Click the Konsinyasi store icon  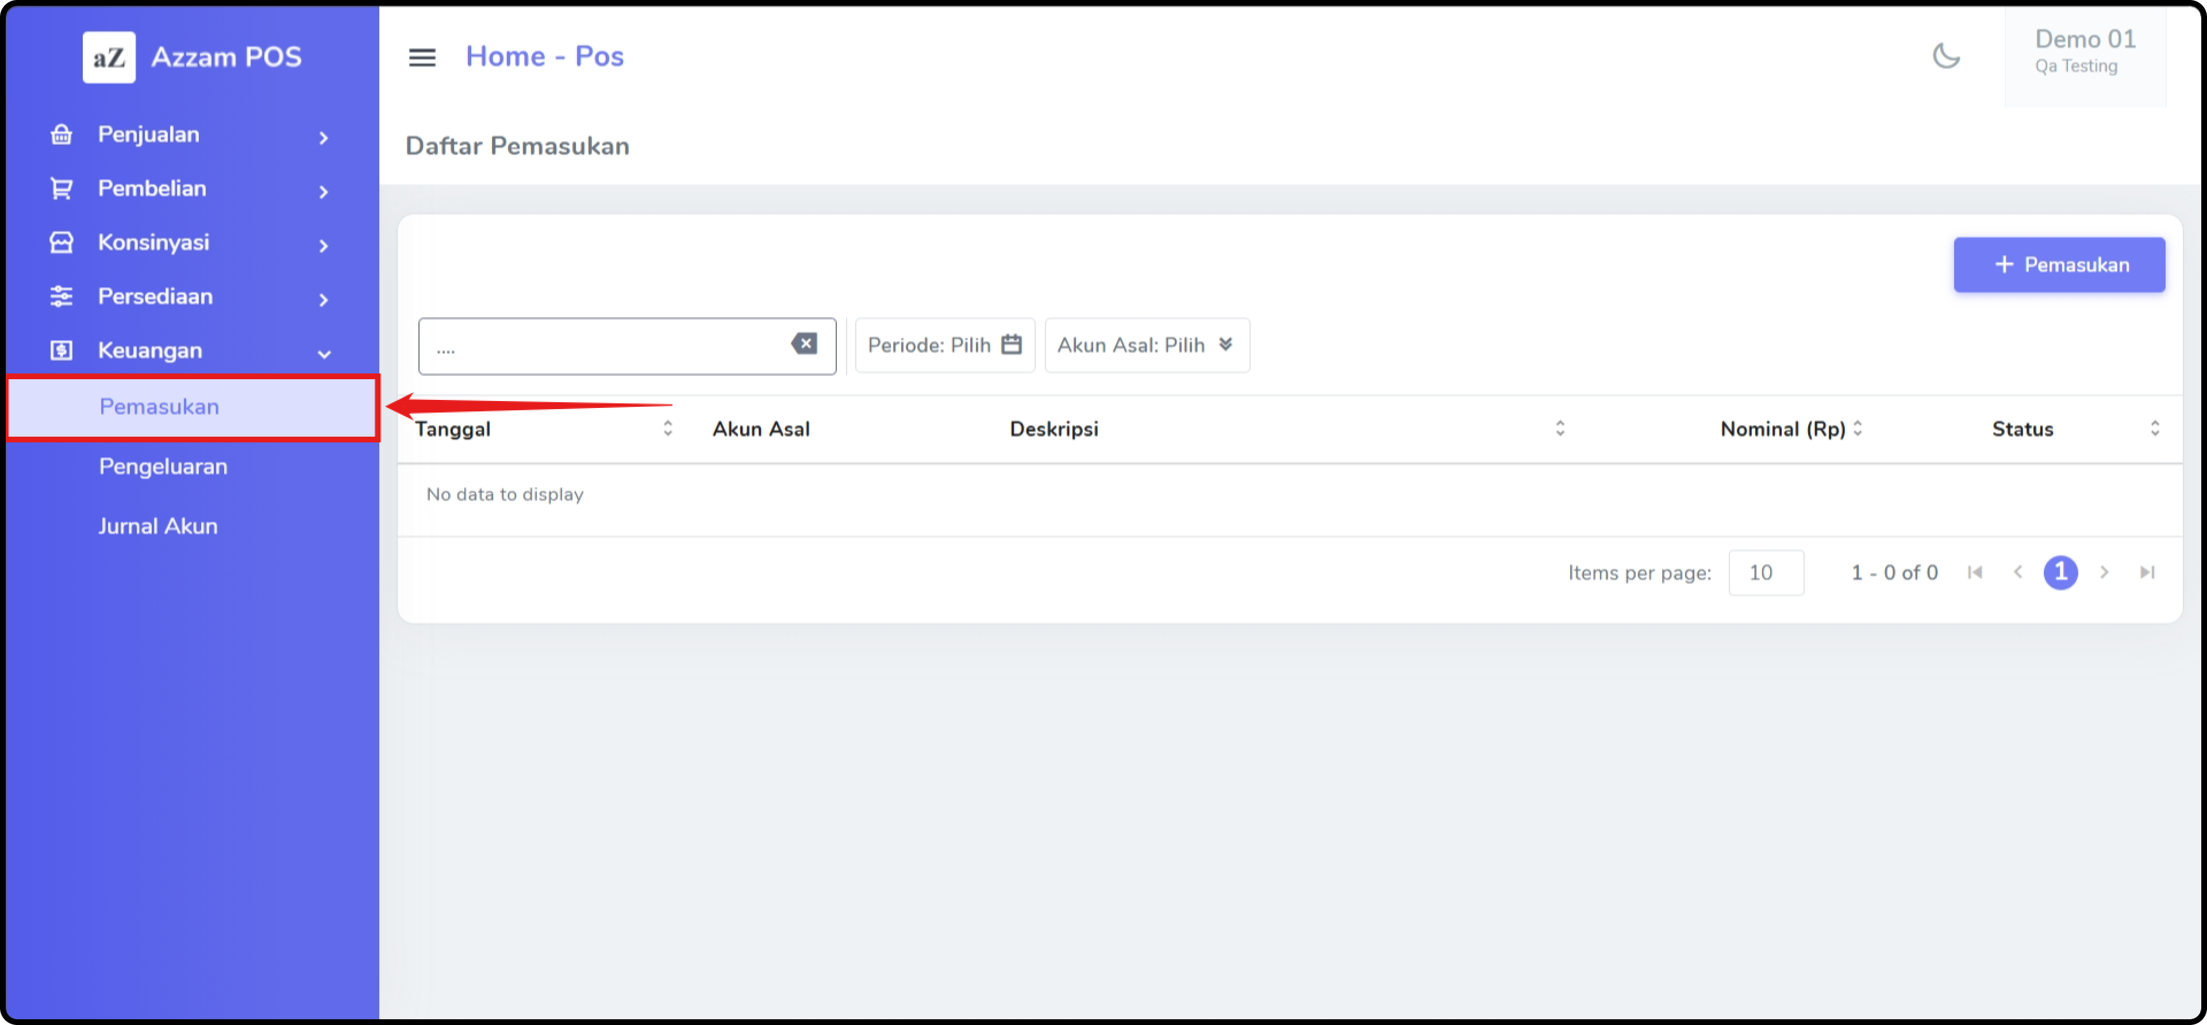tap(61, 242)
